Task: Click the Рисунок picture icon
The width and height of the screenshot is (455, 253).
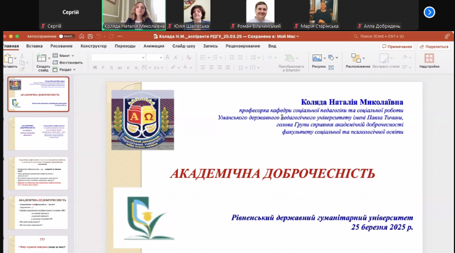Action: (x=317, y=58)
